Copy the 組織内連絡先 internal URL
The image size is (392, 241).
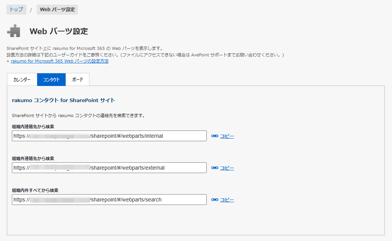coord(227,136)
